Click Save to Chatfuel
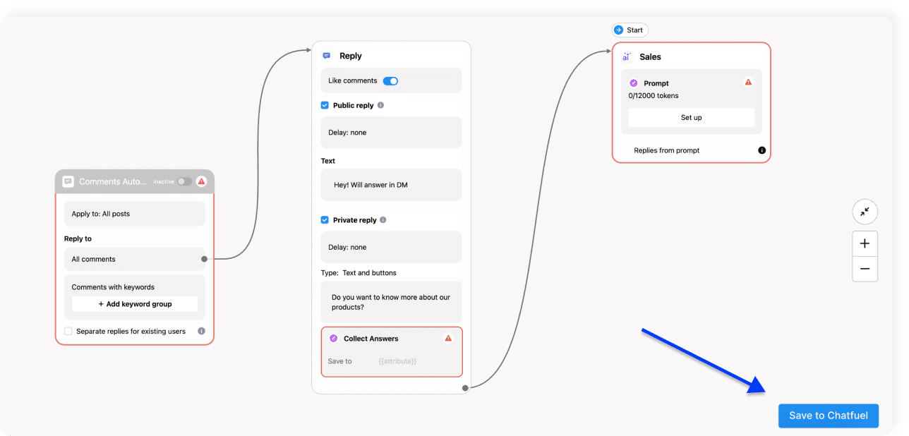The width and height of the screenshot is (909, 436). [828, 416]
